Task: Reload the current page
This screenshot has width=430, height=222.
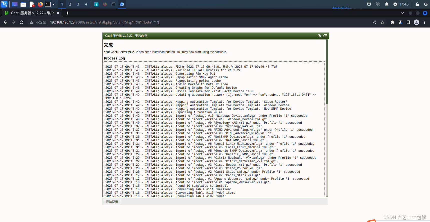Action: click(x=22, y=22)
